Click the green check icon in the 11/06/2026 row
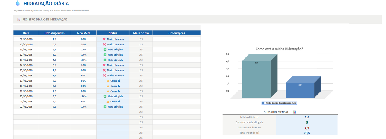This screenshot has height=139, width=386. click(x=105, y=50)
